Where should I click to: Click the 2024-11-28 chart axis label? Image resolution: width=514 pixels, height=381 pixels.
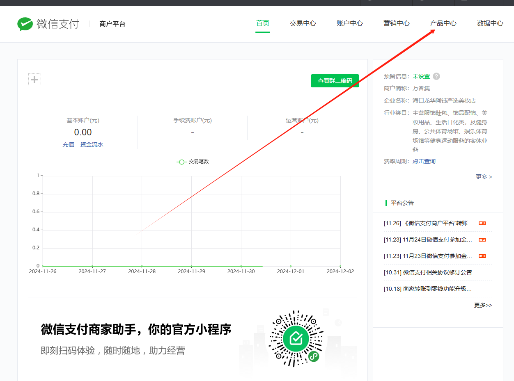point(142,271)
